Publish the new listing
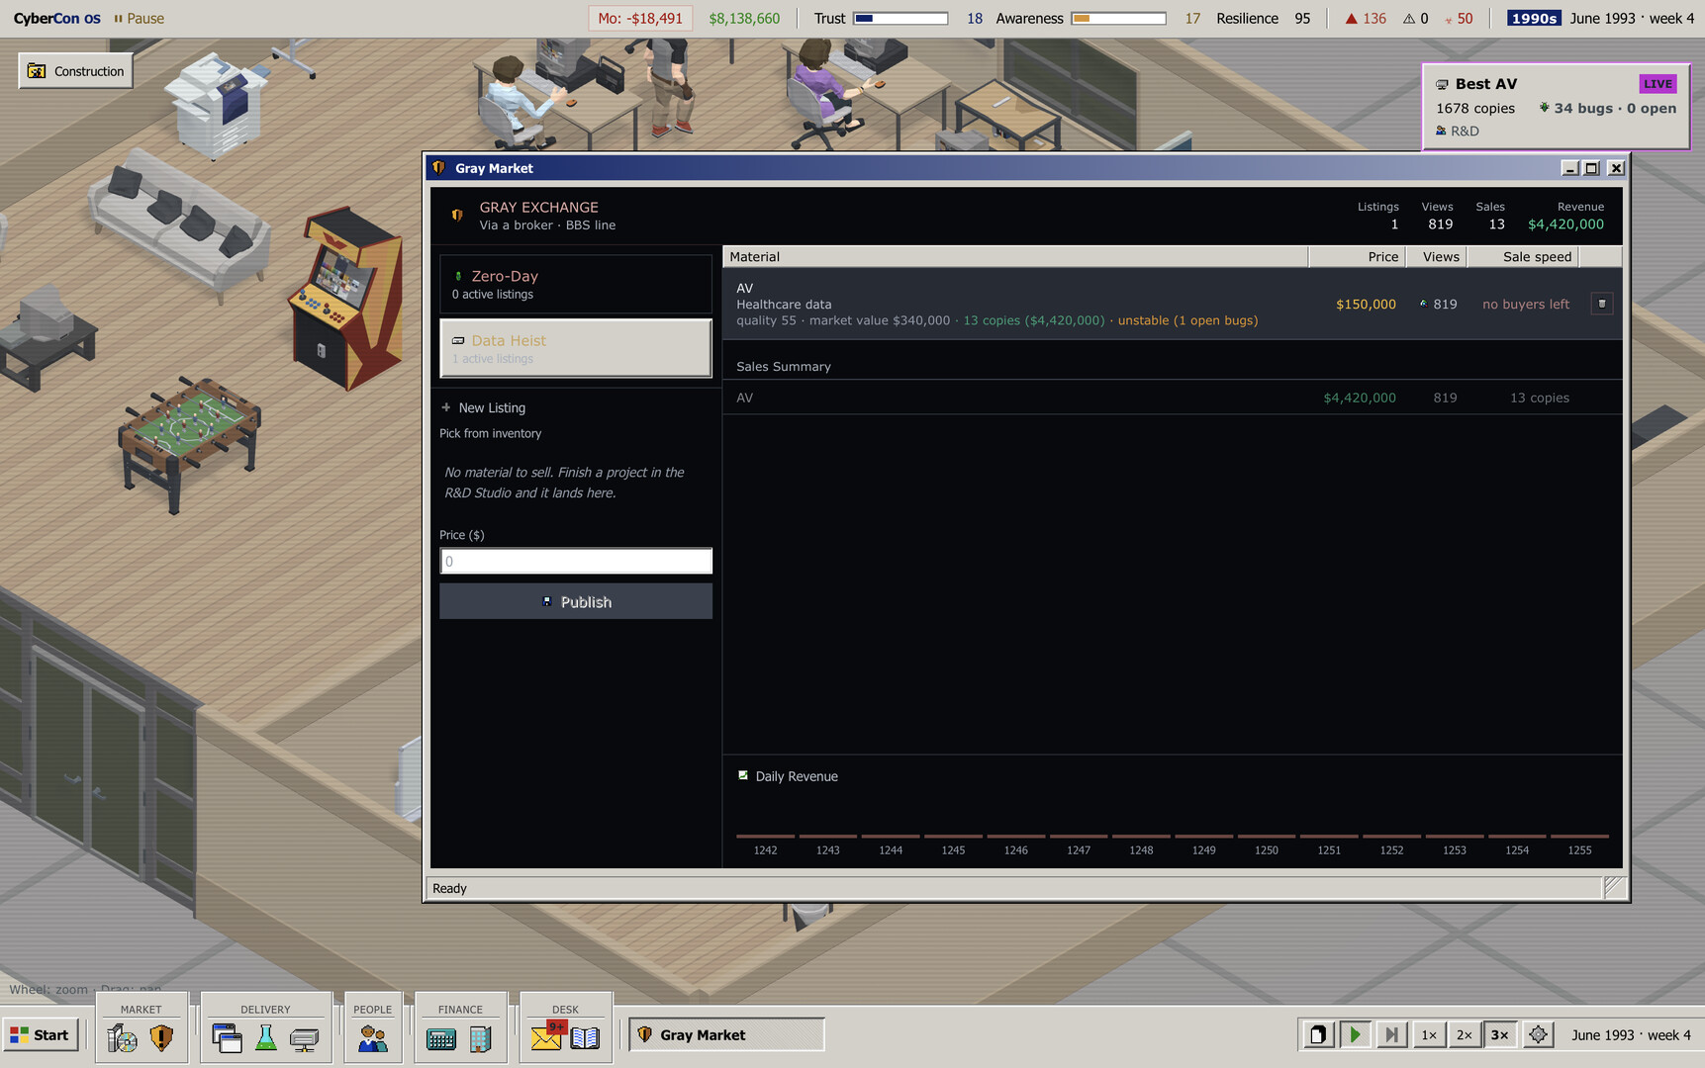 coord(576,601)
